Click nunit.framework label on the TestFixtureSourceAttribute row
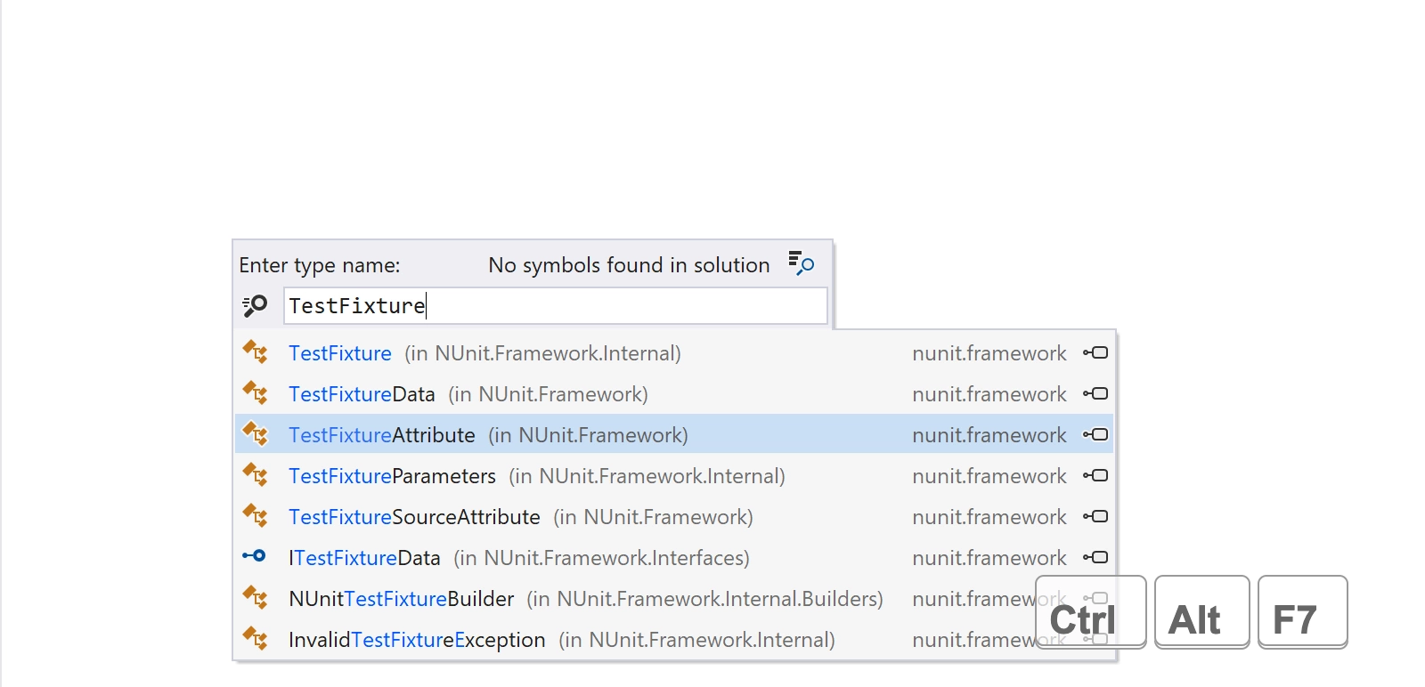Viewport: 1425px width, 687px height. [989, 517]
